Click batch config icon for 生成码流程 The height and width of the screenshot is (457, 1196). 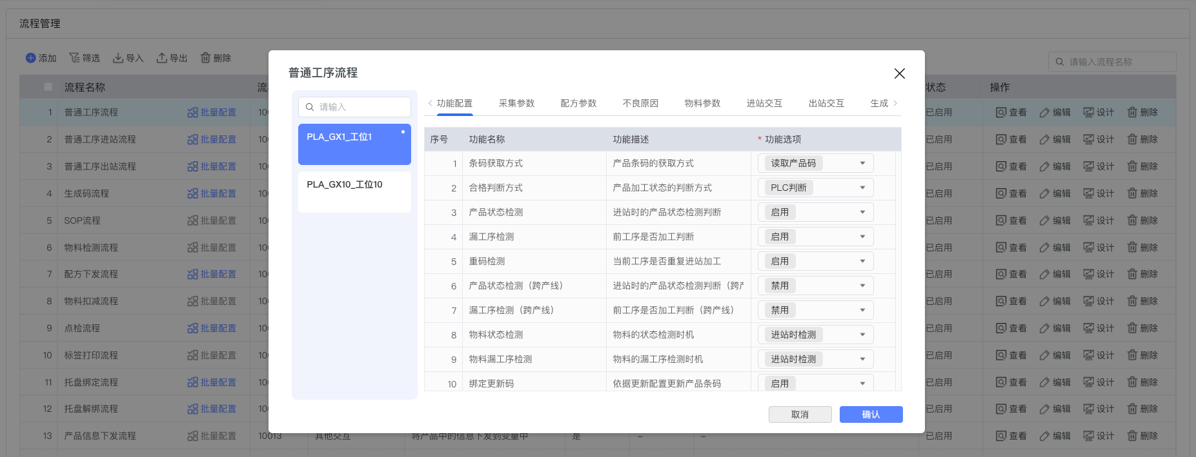(x=192, y=193)
